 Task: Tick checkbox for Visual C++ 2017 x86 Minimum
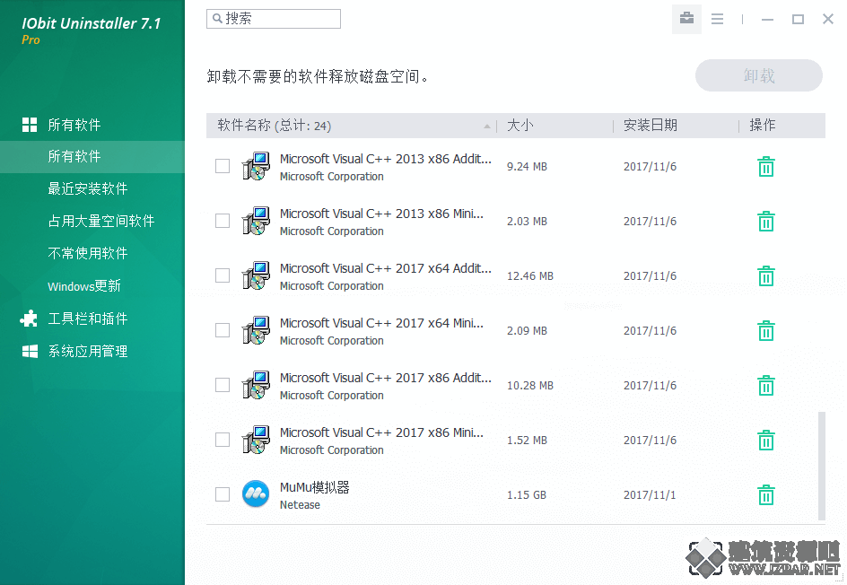click(223, 440)
